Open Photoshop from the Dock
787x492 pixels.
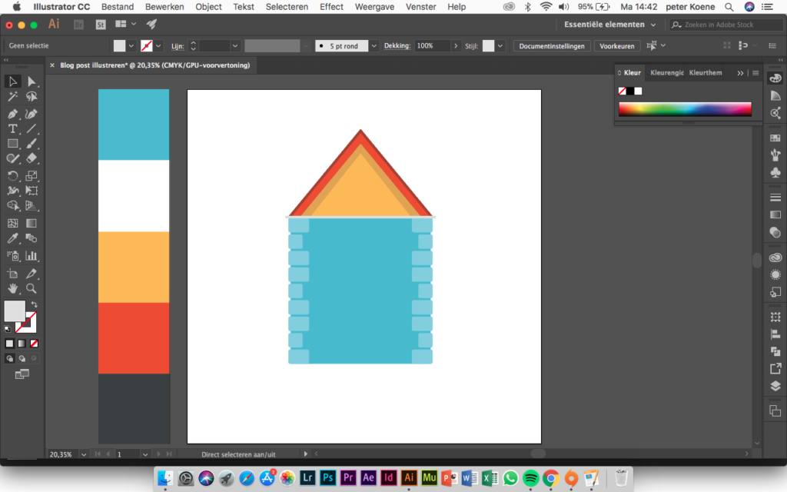click(x=327, y=478)
